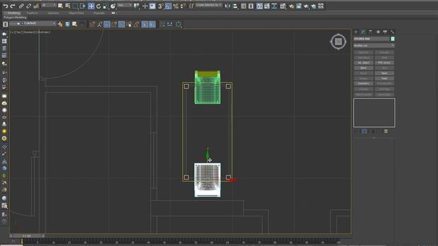Viewport: 438px width, 246px height.
Task: Select the Unlink Selection tool
Action: 29,6
